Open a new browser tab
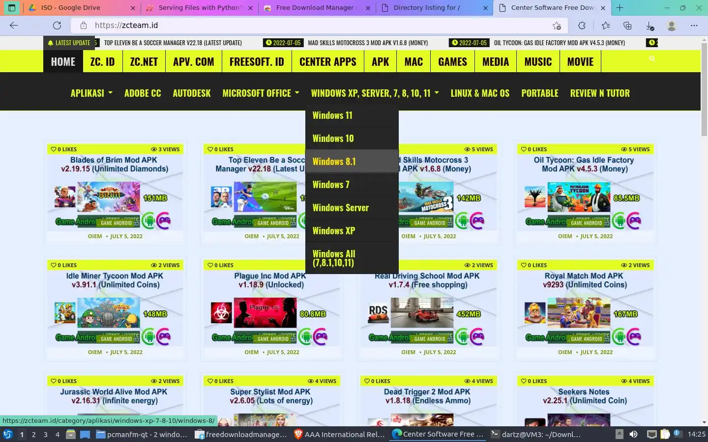This screenshot has height=442, width=708. click(x=619, y=8)
